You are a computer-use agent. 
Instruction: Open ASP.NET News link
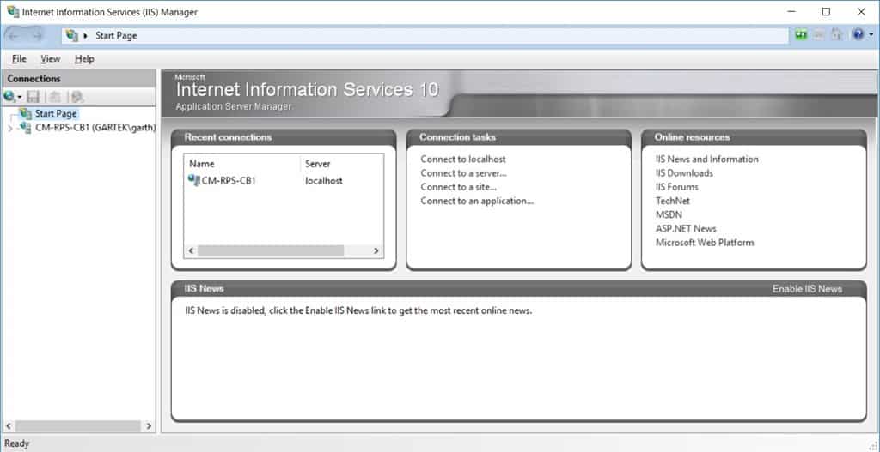point(686,228)
